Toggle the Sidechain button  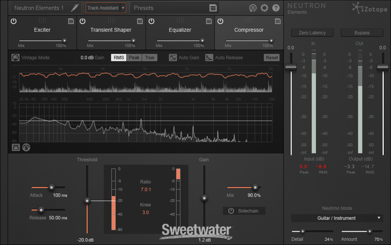(x=244, y=211)
